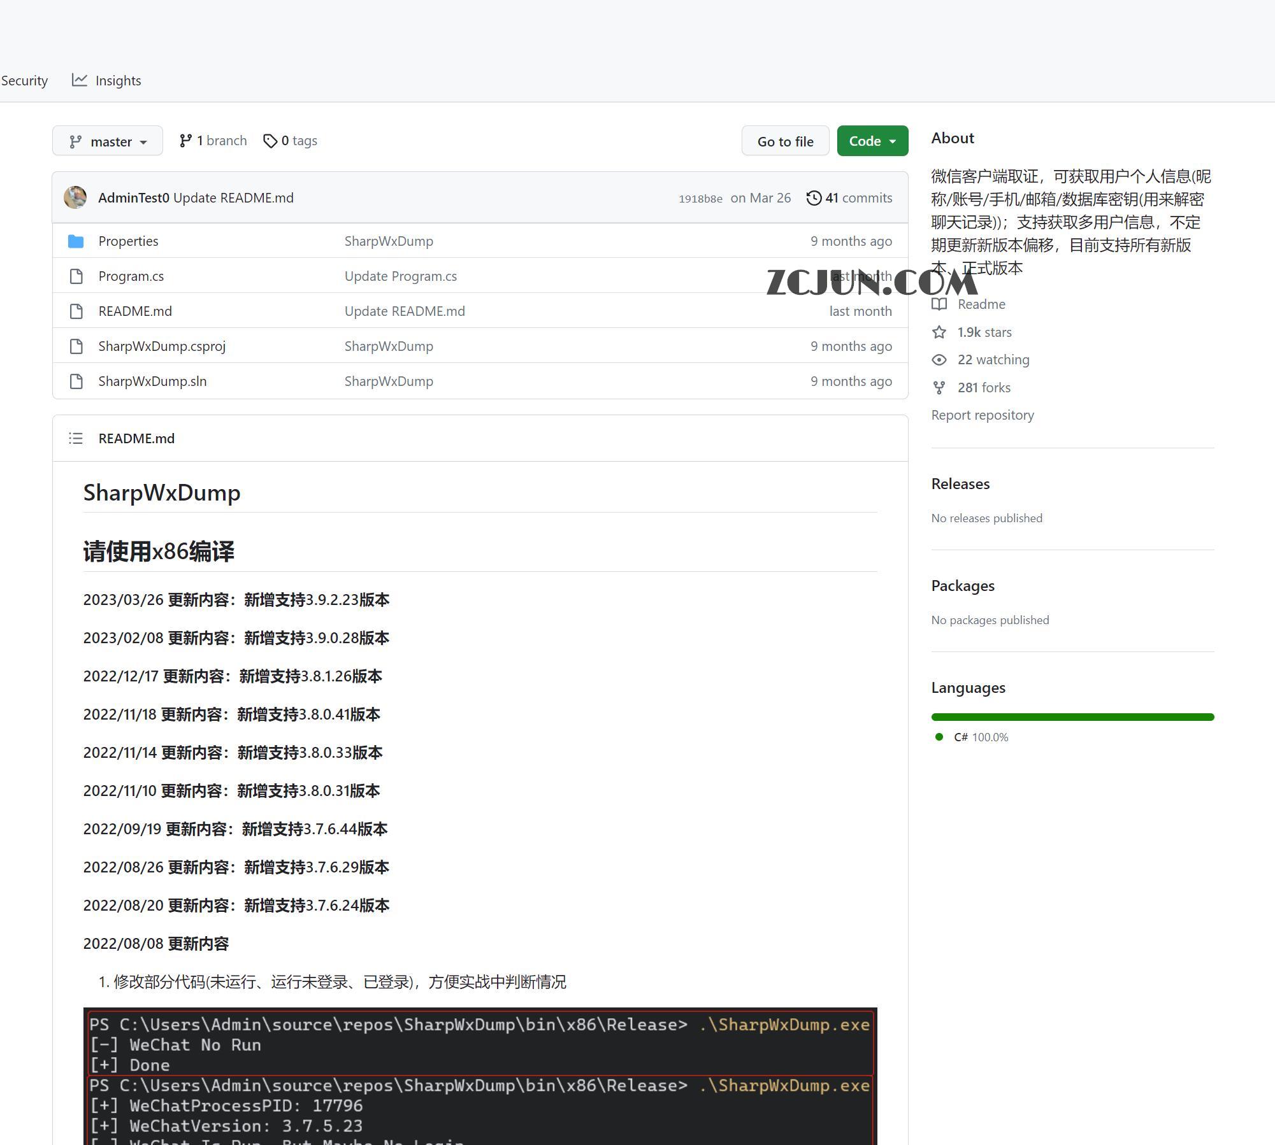Click the file icon beside README.md

point(76,311)
